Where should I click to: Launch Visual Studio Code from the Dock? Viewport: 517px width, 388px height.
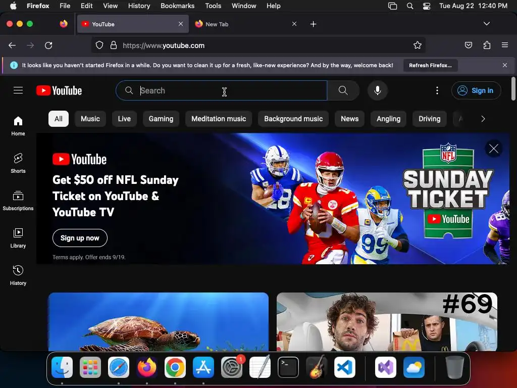(x=344, y=367)
